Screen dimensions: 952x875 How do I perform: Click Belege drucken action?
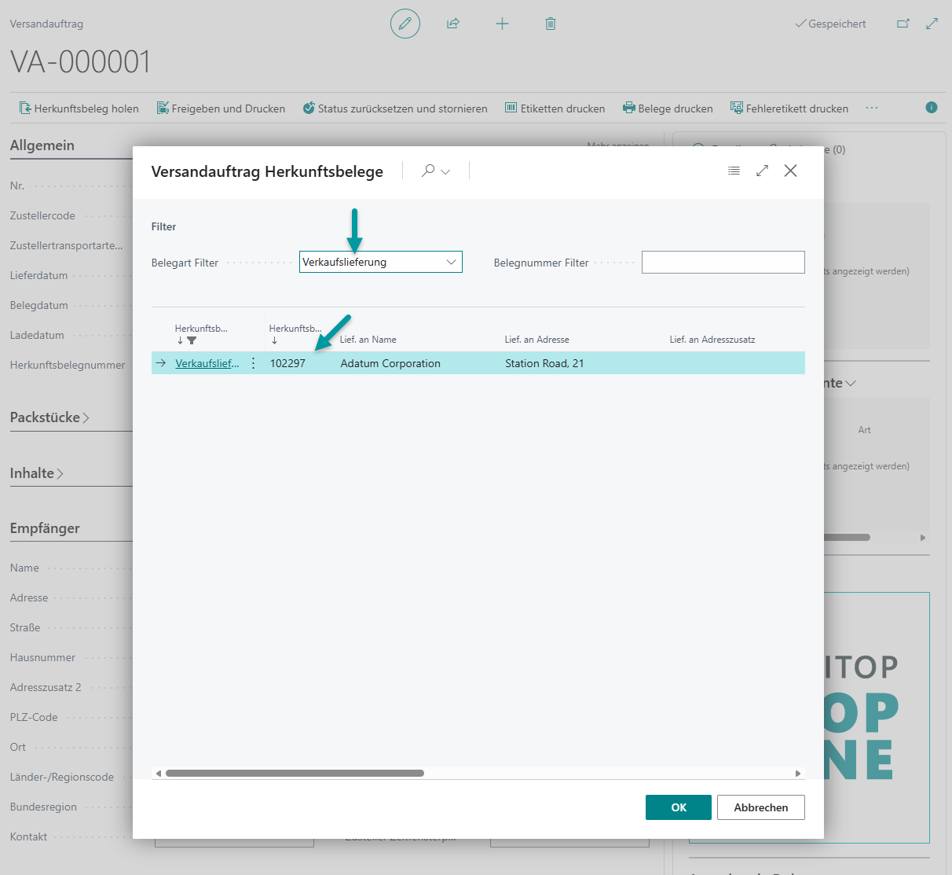668,108
